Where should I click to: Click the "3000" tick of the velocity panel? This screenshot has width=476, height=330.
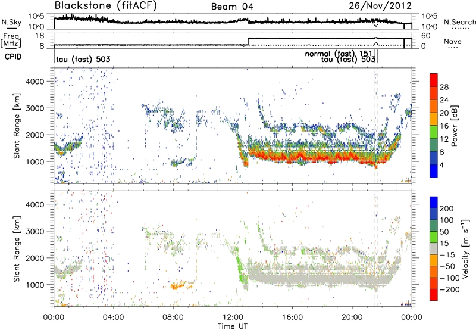(x=35, y=231)
